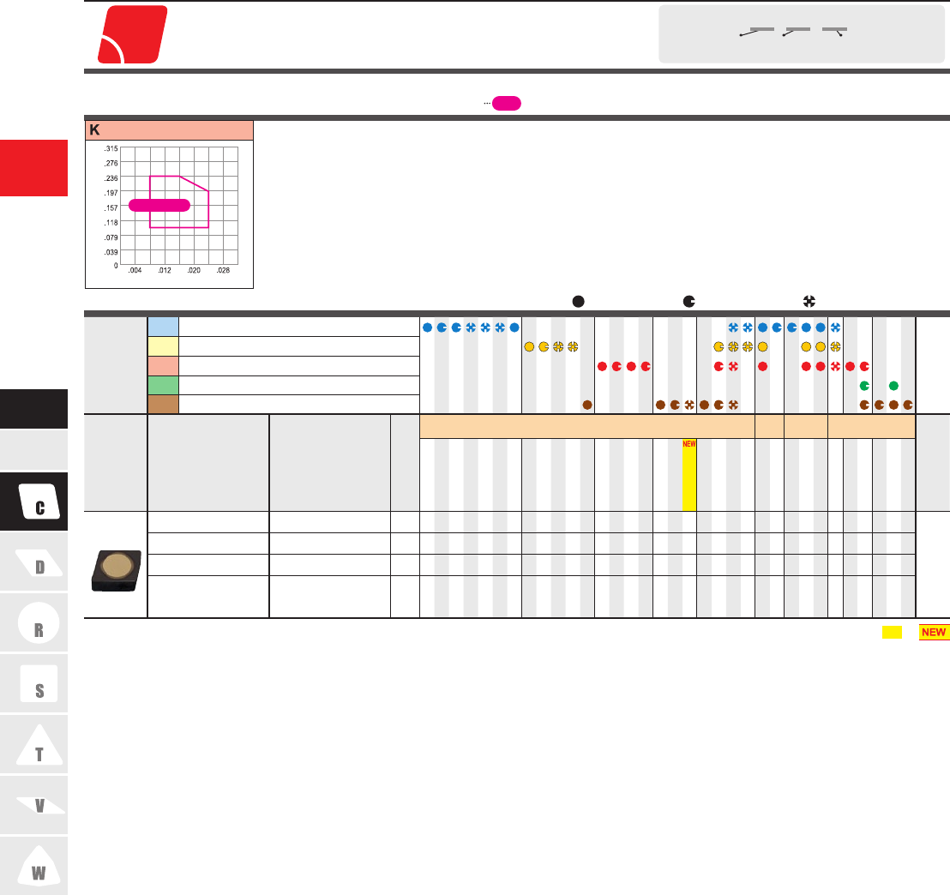Click the magenta bar in the chart

tap(159, 204)
